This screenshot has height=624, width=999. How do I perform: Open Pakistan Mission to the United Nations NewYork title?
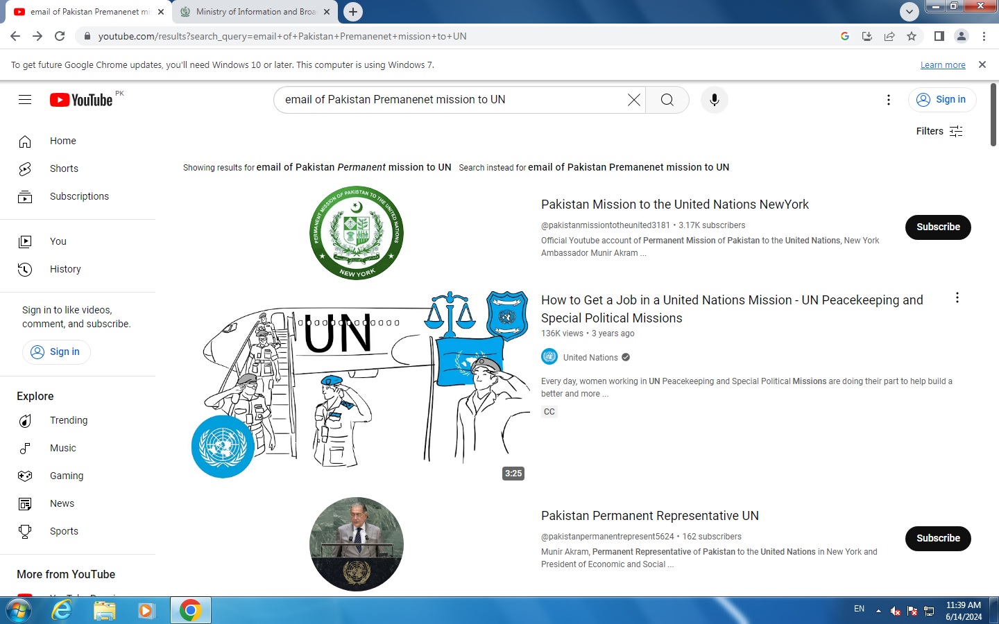(675, 205)
